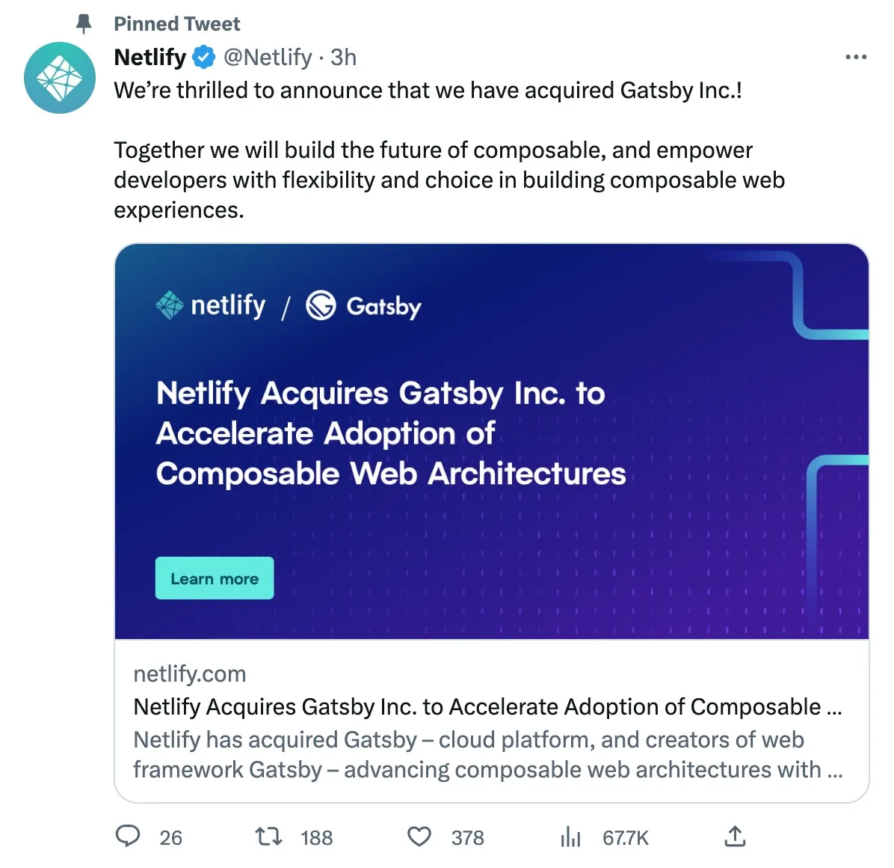894x868 pixels.
Task: Click the Netlify logo inside the card
Action: tap(210, 305)
